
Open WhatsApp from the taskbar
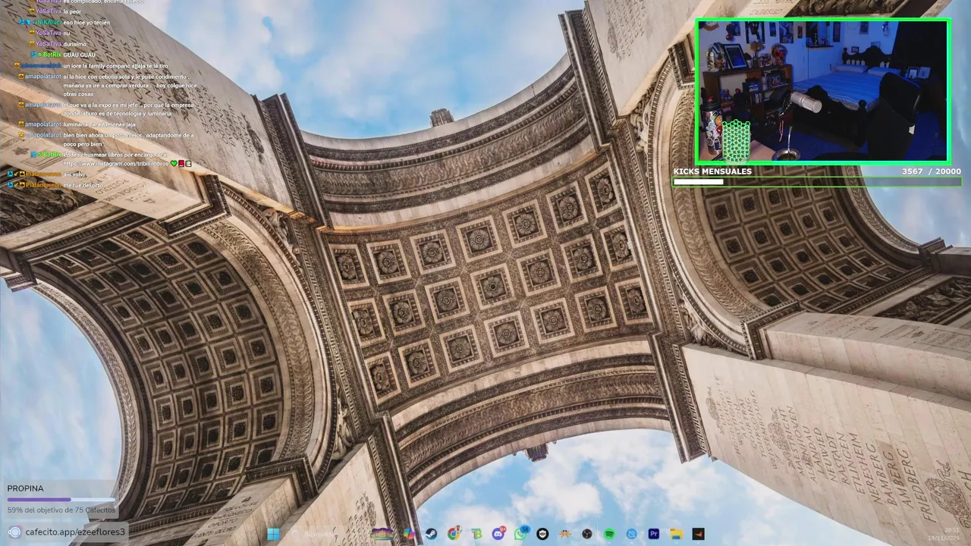click(x=520, y=534)
